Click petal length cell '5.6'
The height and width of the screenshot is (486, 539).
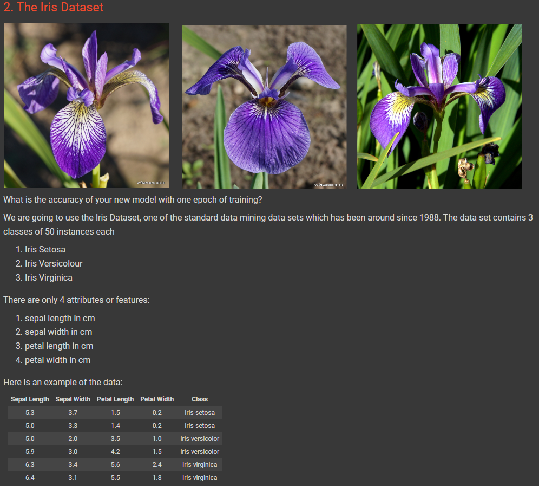(115, 465)
